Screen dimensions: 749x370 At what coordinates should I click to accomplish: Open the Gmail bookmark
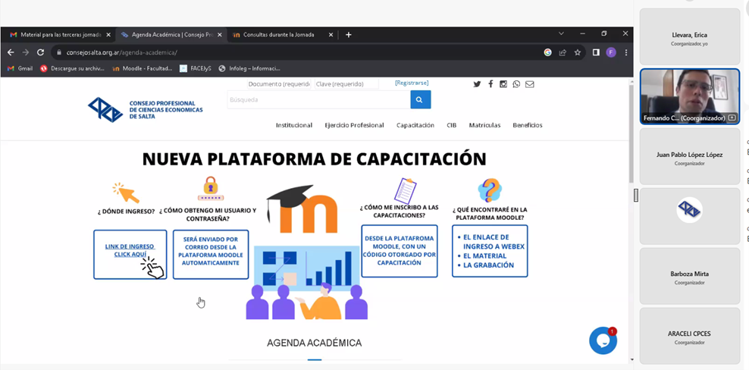click(20, 68)
